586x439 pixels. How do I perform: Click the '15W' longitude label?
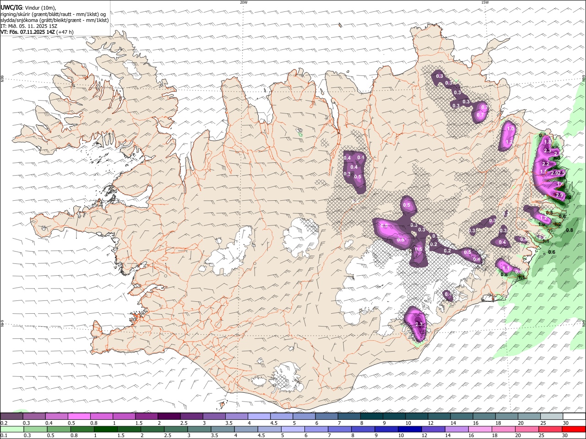tap(485, 2)
